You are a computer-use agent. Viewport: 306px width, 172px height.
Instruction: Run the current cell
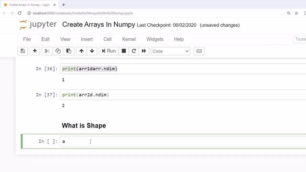coord(109,51)
